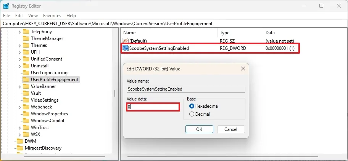Click the Registry Editor app icon in title bar
348x161 pixels.
pos(6,6)
